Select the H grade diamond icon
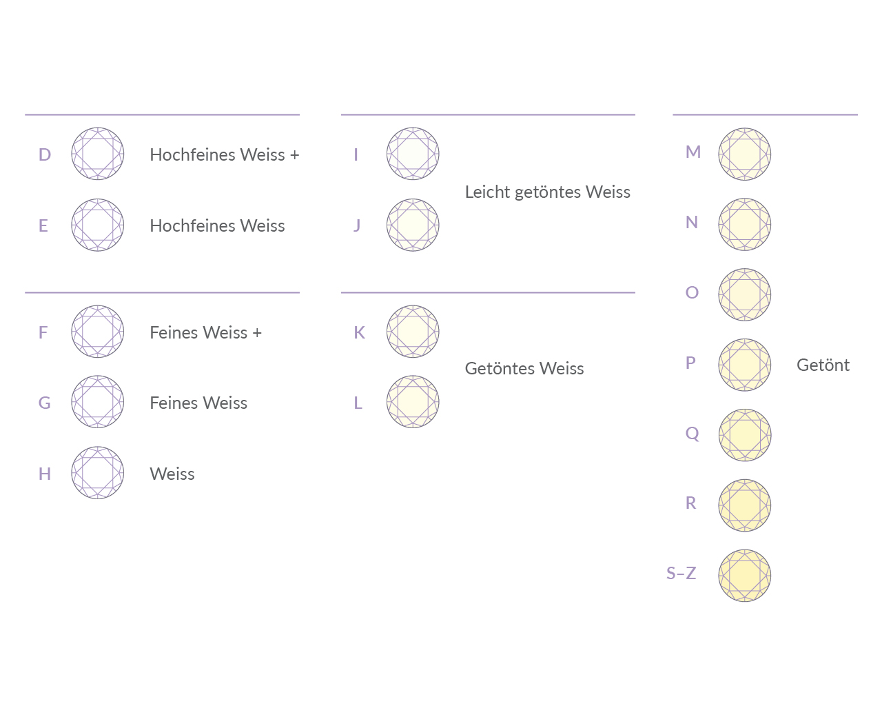The width and height of the screenshot is (882, 706). coord(98,473)
